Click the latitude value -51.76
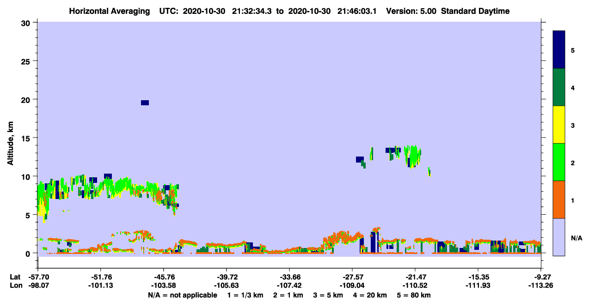Viewport: 601px width, 308px height. 101,277
